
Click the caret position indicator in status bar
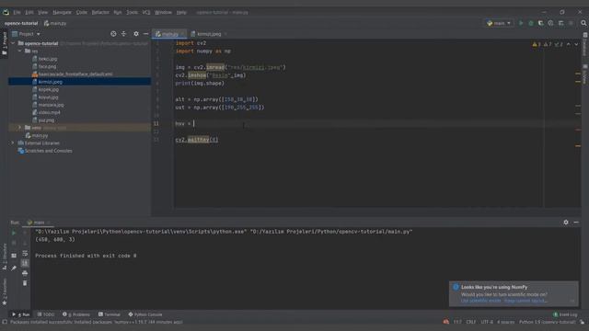click(x=457, y=322)
